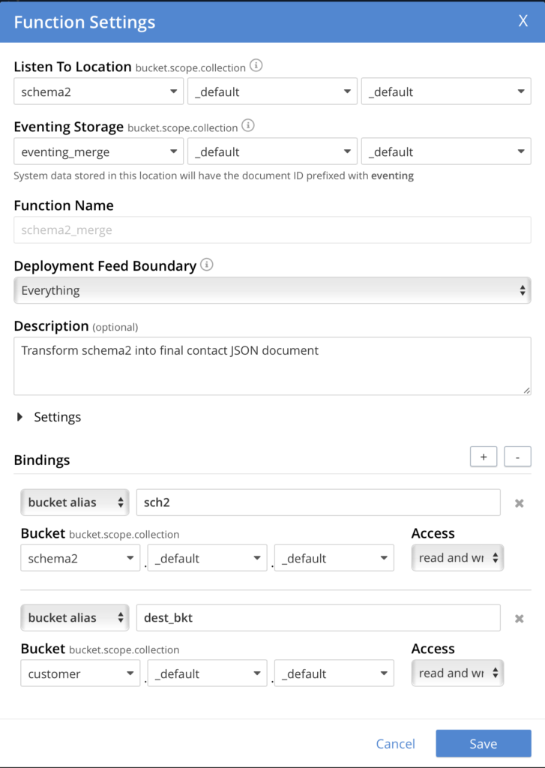
Task: Click the sch2 alias name field
Action: [x=318, y=502]
